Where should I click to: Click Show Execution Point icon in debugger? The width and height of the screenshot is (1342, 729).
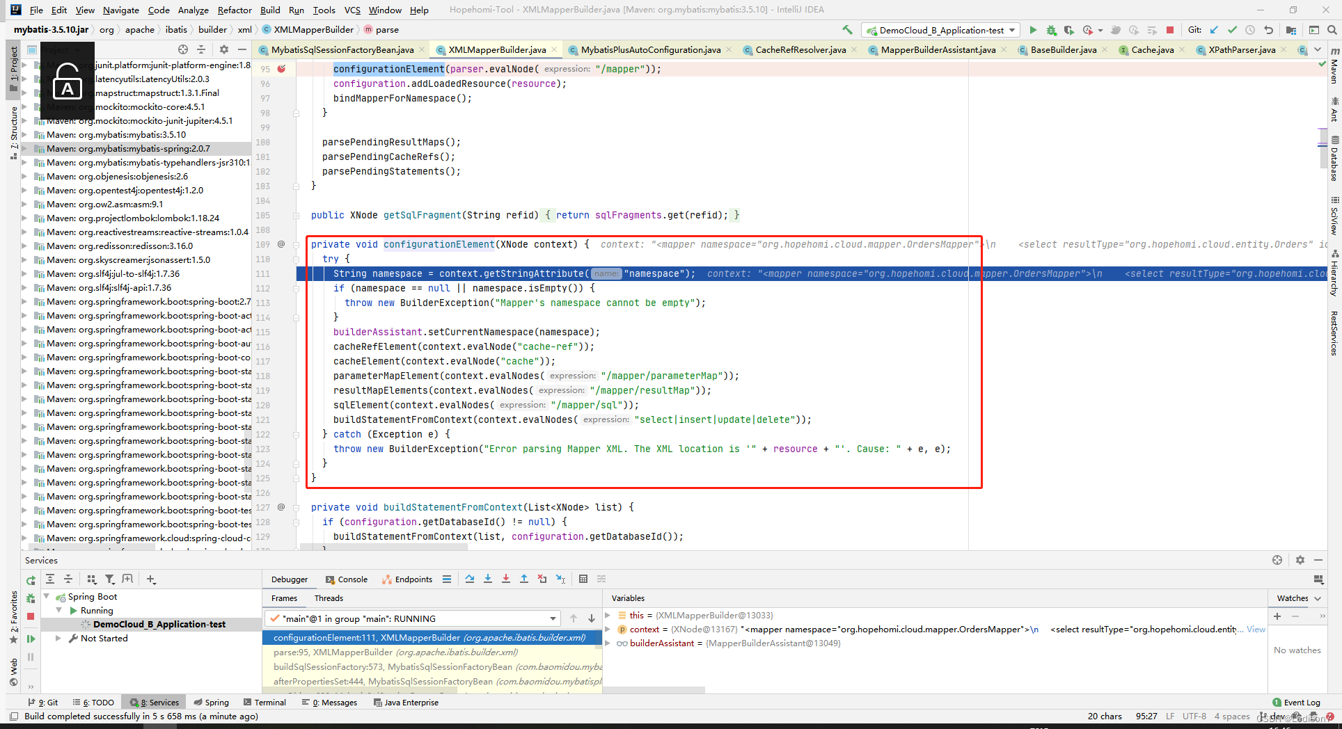tap(447, 579)
